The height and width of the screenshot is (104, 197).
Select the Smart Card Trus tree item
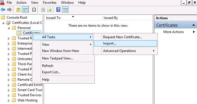point(30,90)
